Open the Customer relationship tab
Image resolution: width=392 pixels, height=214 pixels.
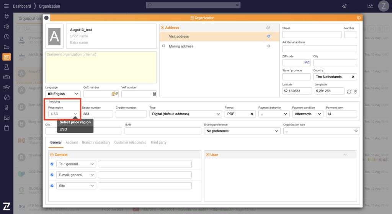[x=130, y=142]
